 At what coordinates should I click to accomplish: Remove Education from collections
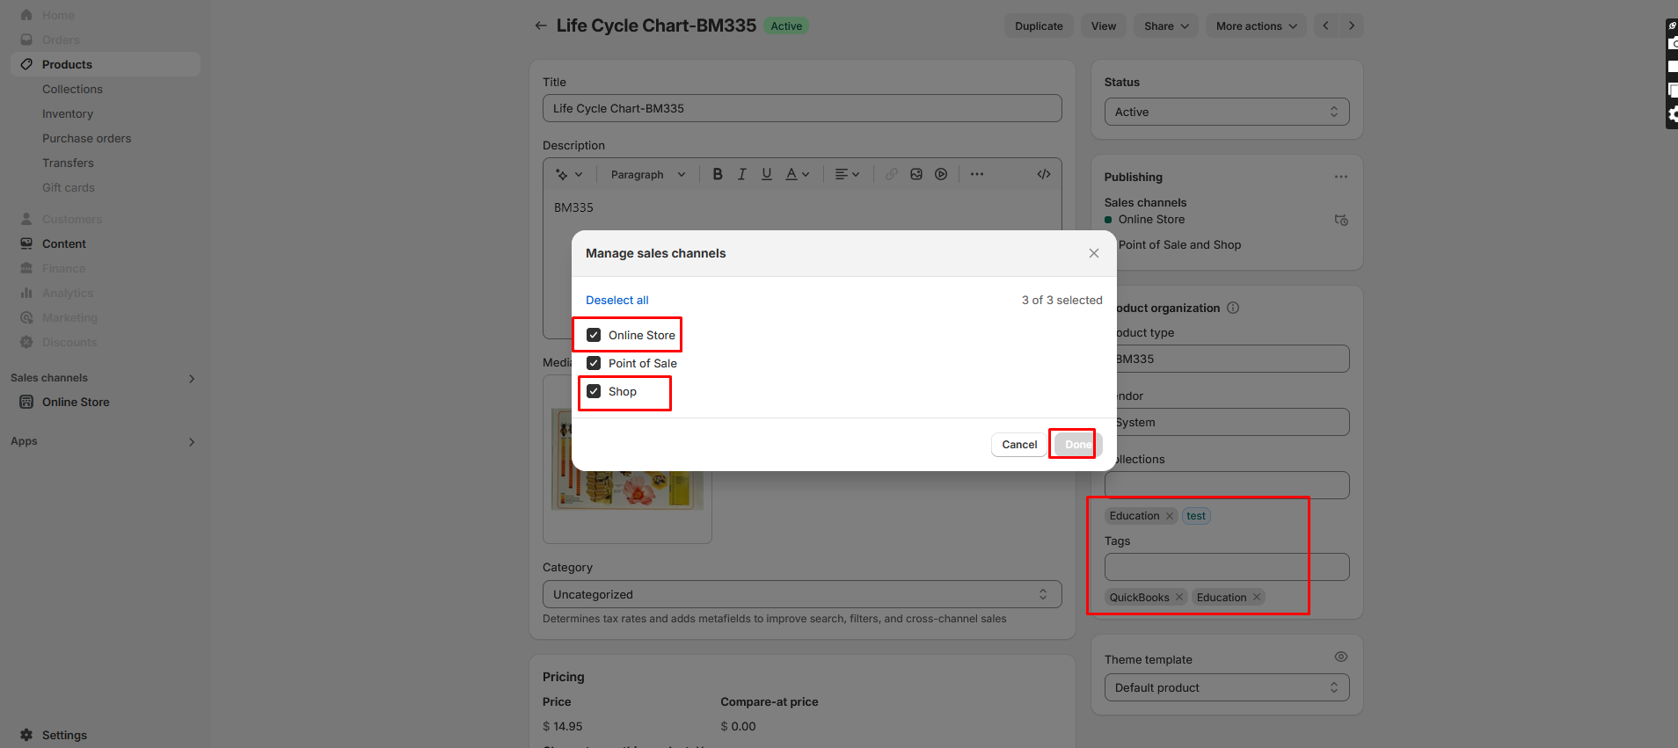1170,516
